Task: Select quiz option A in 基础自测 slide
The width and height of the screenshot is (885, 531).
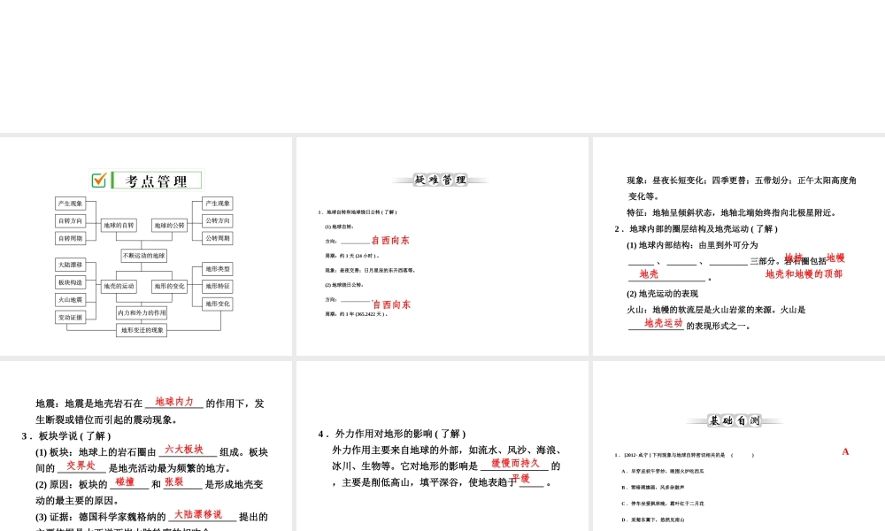Action: click(663, 471)
